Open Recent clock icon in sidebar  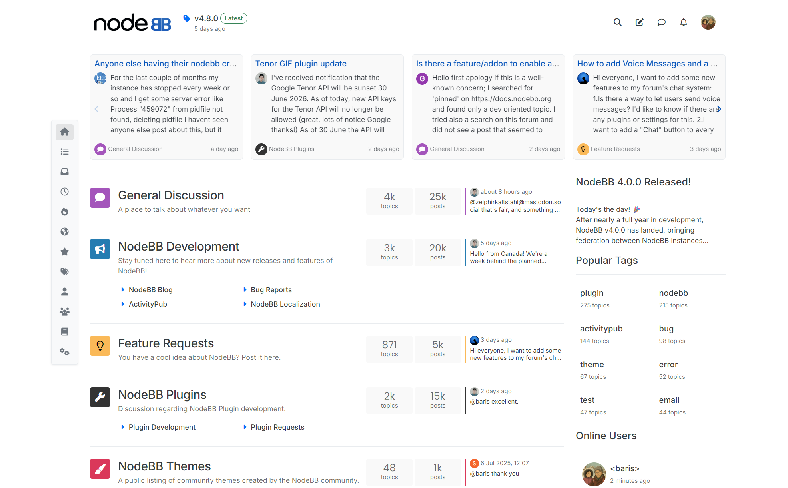pos(64,192)
